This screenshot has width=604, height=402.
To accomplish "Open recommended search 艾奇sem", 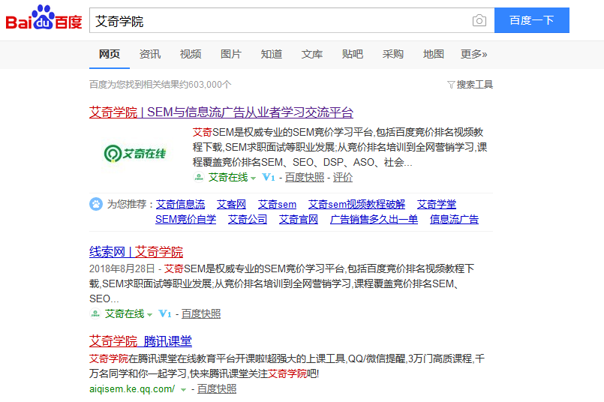I will (277, 205).
